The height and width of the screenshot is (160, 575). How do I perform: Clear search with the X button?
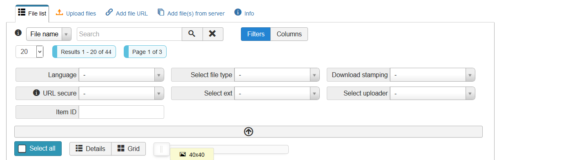[213, 34]
